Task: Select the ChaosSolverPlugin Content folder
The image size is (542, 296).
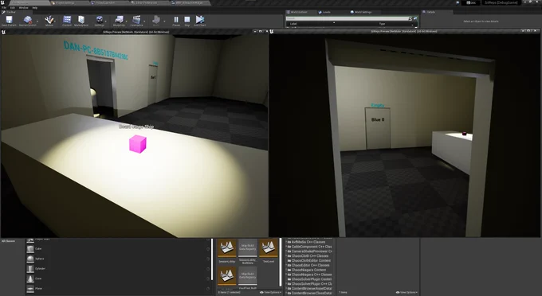Action: (x=309, y=279)
